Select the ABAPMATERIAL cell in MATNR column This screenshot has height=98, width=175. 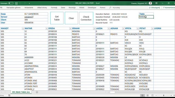pyautogui.click(x=36, y=66)
